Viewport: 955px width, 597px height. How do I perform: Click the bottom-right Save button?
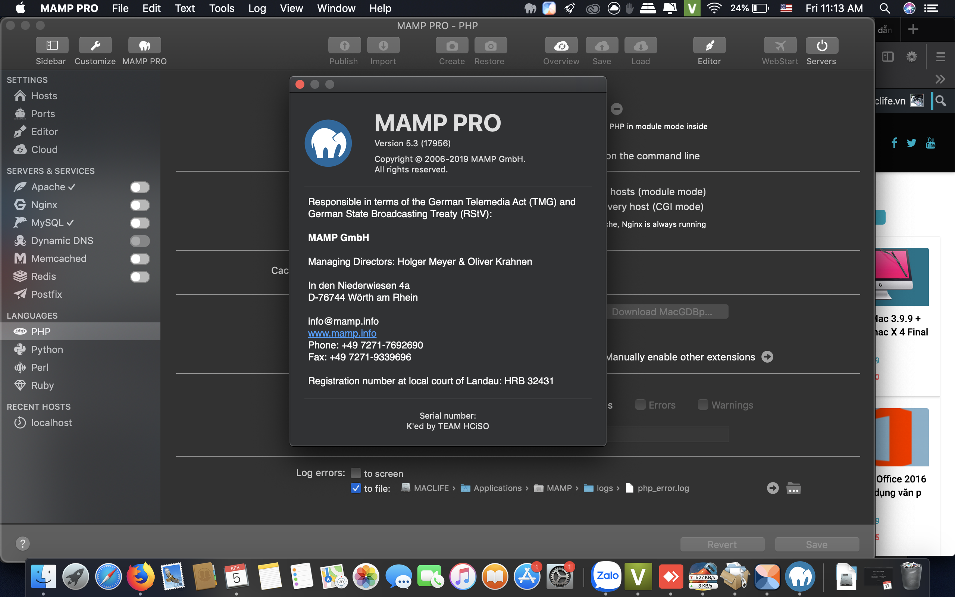click(x=817, y=544)
